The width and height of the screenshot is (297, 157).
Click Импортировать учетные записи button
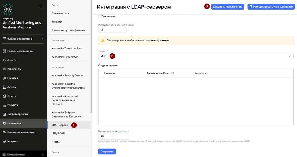click(271, 7)
